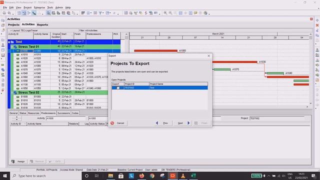320x180 pixels.
Task: Click the Add icon in right command bar
Action: click(x=317, y=20)
